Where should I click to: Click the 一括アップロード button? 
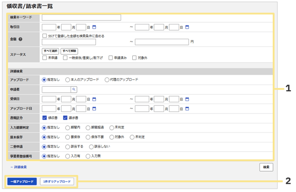[22, 182]
